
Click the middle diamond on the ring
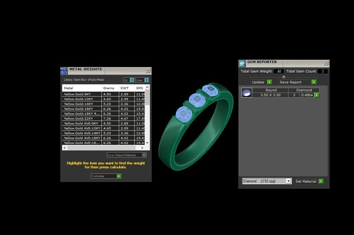(197, 100)
